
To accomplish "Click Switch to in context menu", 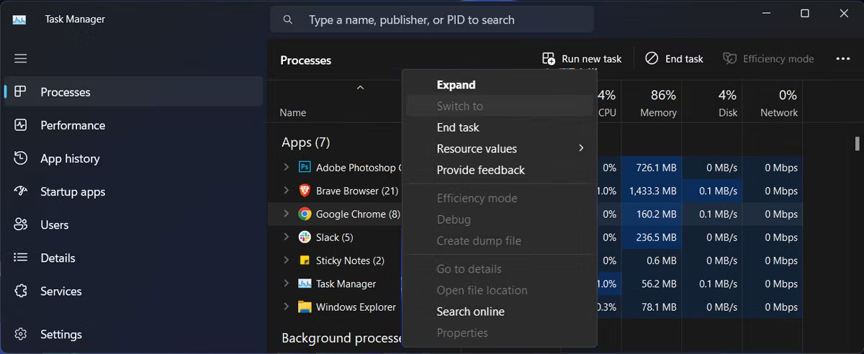I will pyautogui.click(x=500, y=106).
